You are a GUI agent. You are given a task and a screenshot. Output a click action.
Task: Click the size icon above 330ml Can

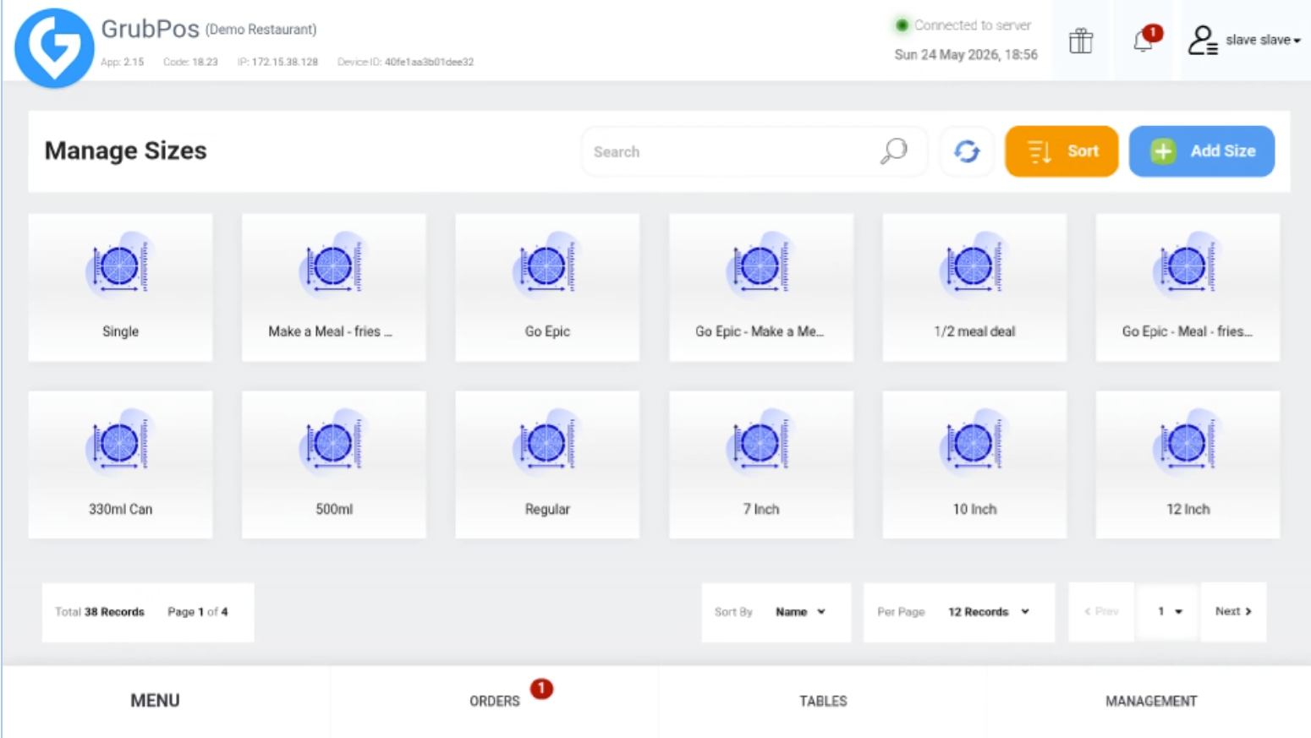click(120, 443)
